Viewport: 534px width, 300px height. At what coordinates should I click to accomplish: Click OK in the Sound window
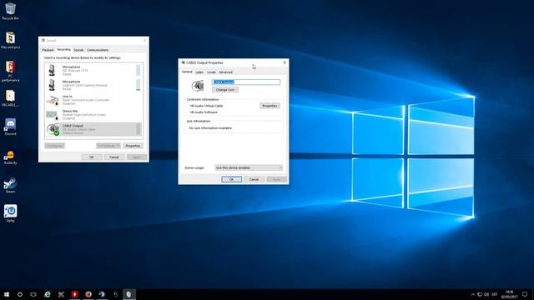(x=92, y=157)
